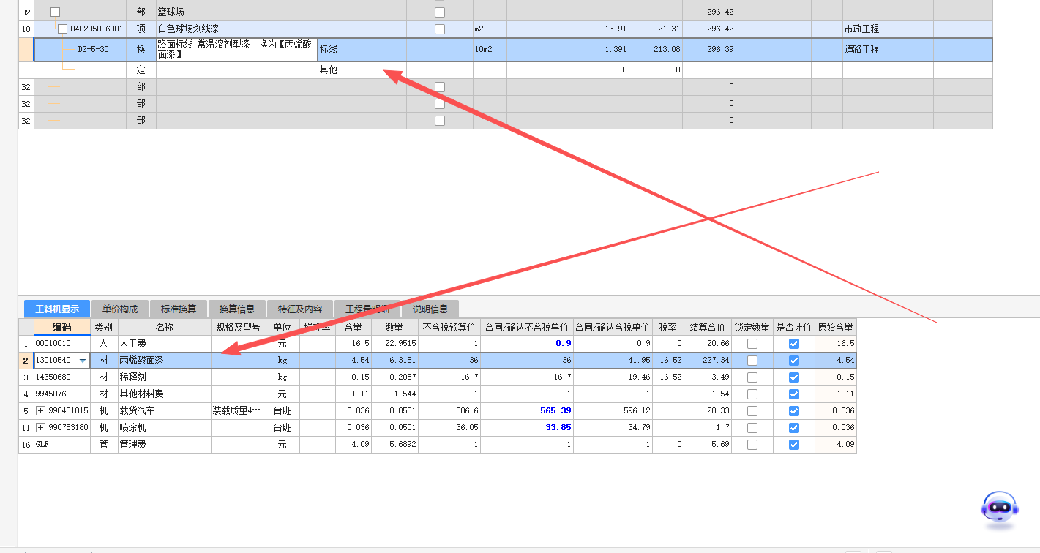Screen dimensions: 1040x553
Task: Click the 编码 column header
Action: pyautogui.click(x=62, y=327)
